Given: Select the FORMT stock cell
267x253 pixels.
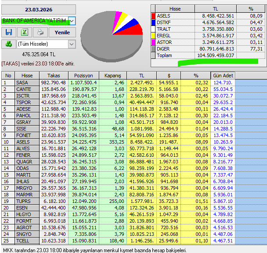Looking at the screenshot, I should pyautogui.click(x=27, y=221).
